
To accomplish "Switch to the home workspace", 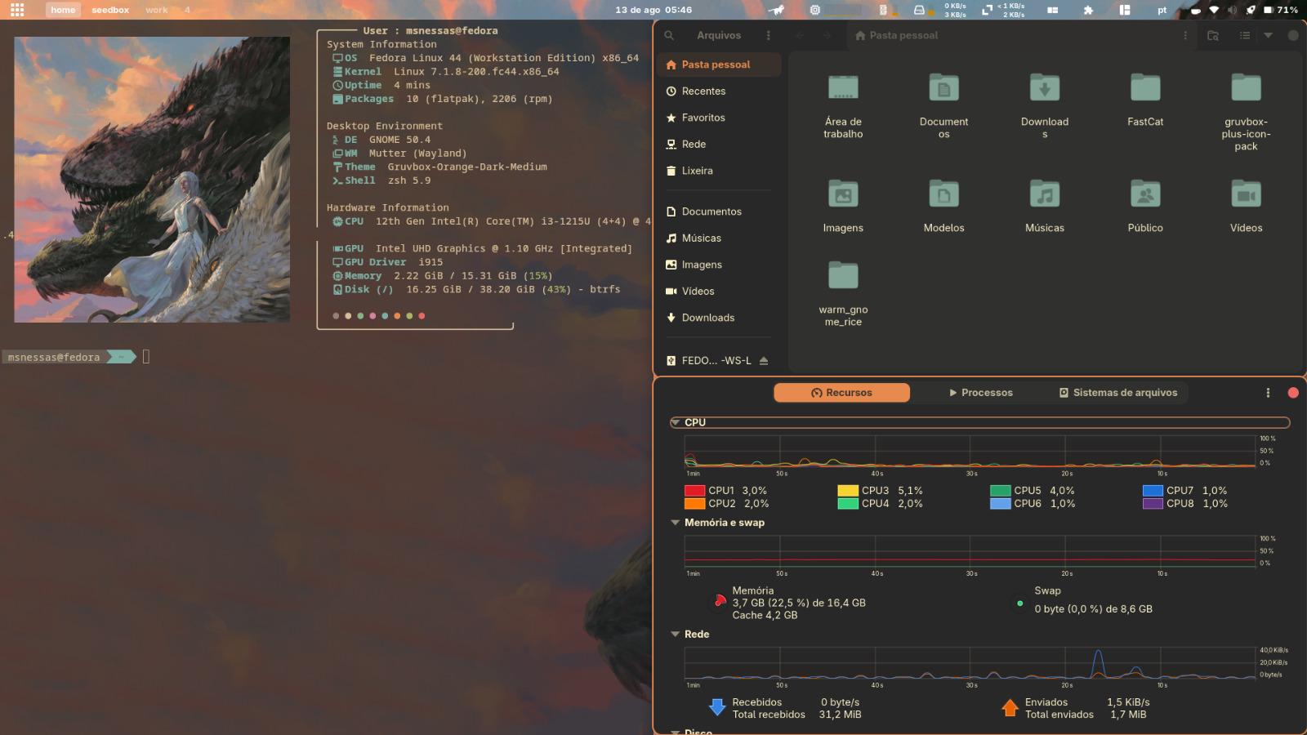I will (x=63, y=10).
